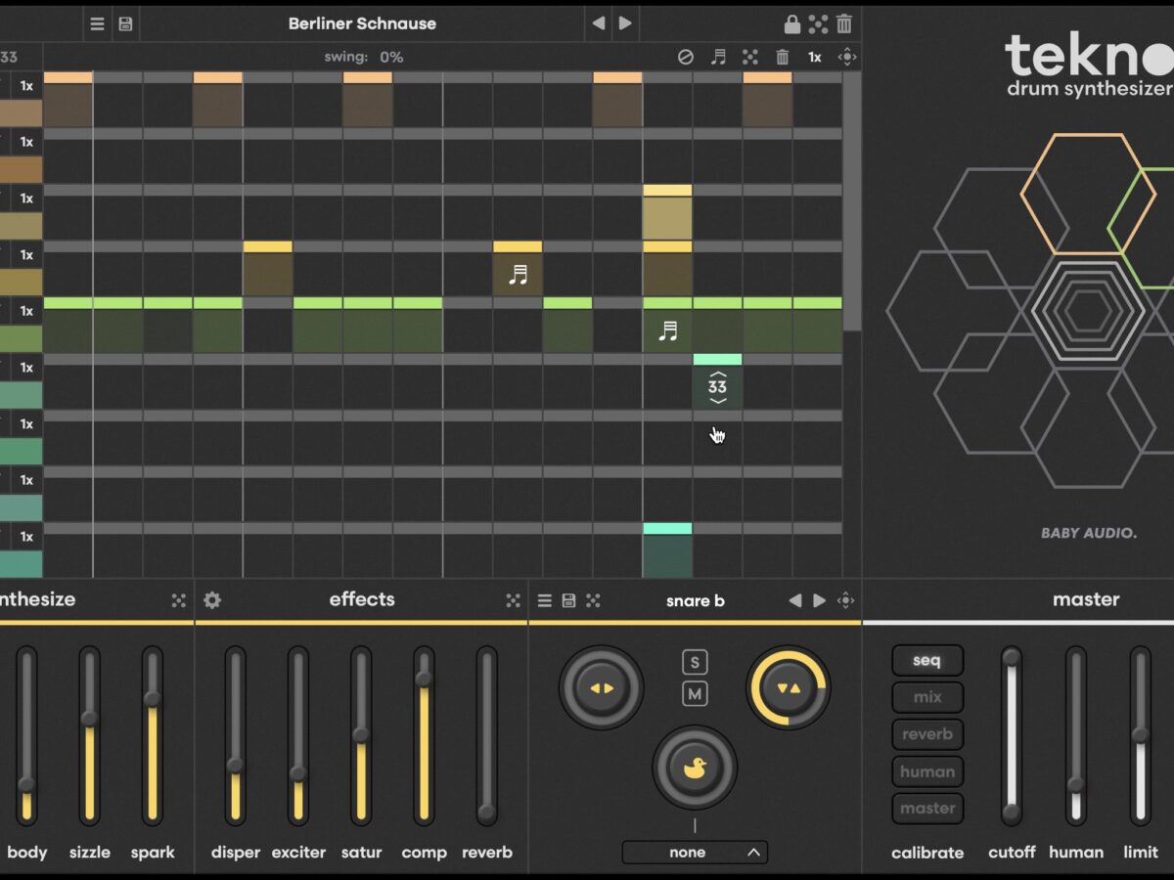1174x880 pixels.
Task: Select previous snare b sound arrow
Action: coord(794,600)
